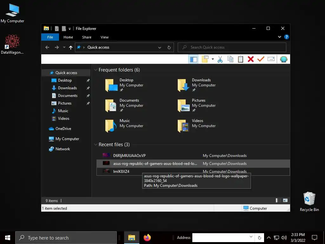Click the Search Quick access field

(232, 47)
